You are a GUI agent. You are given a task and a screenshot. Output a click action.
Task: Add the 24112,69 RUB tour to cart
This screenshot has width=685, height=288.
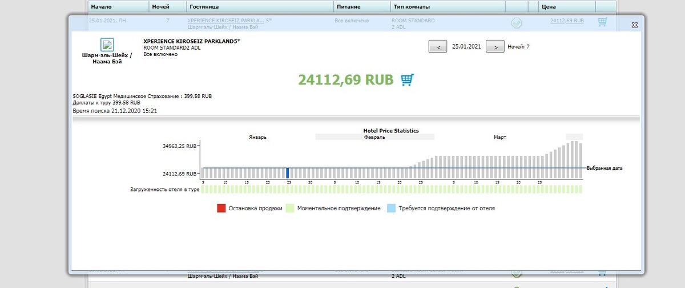pos(406,79)
